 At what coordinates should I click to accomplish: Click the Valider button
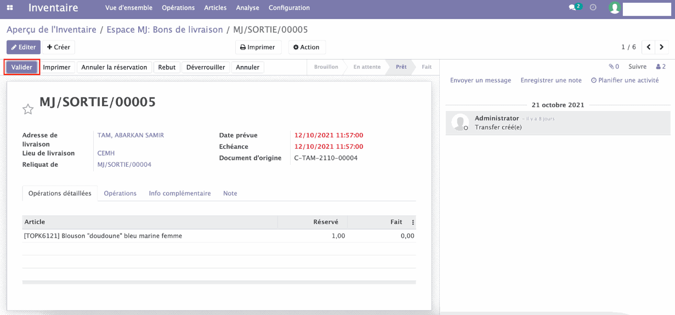(x=22, y=67)
